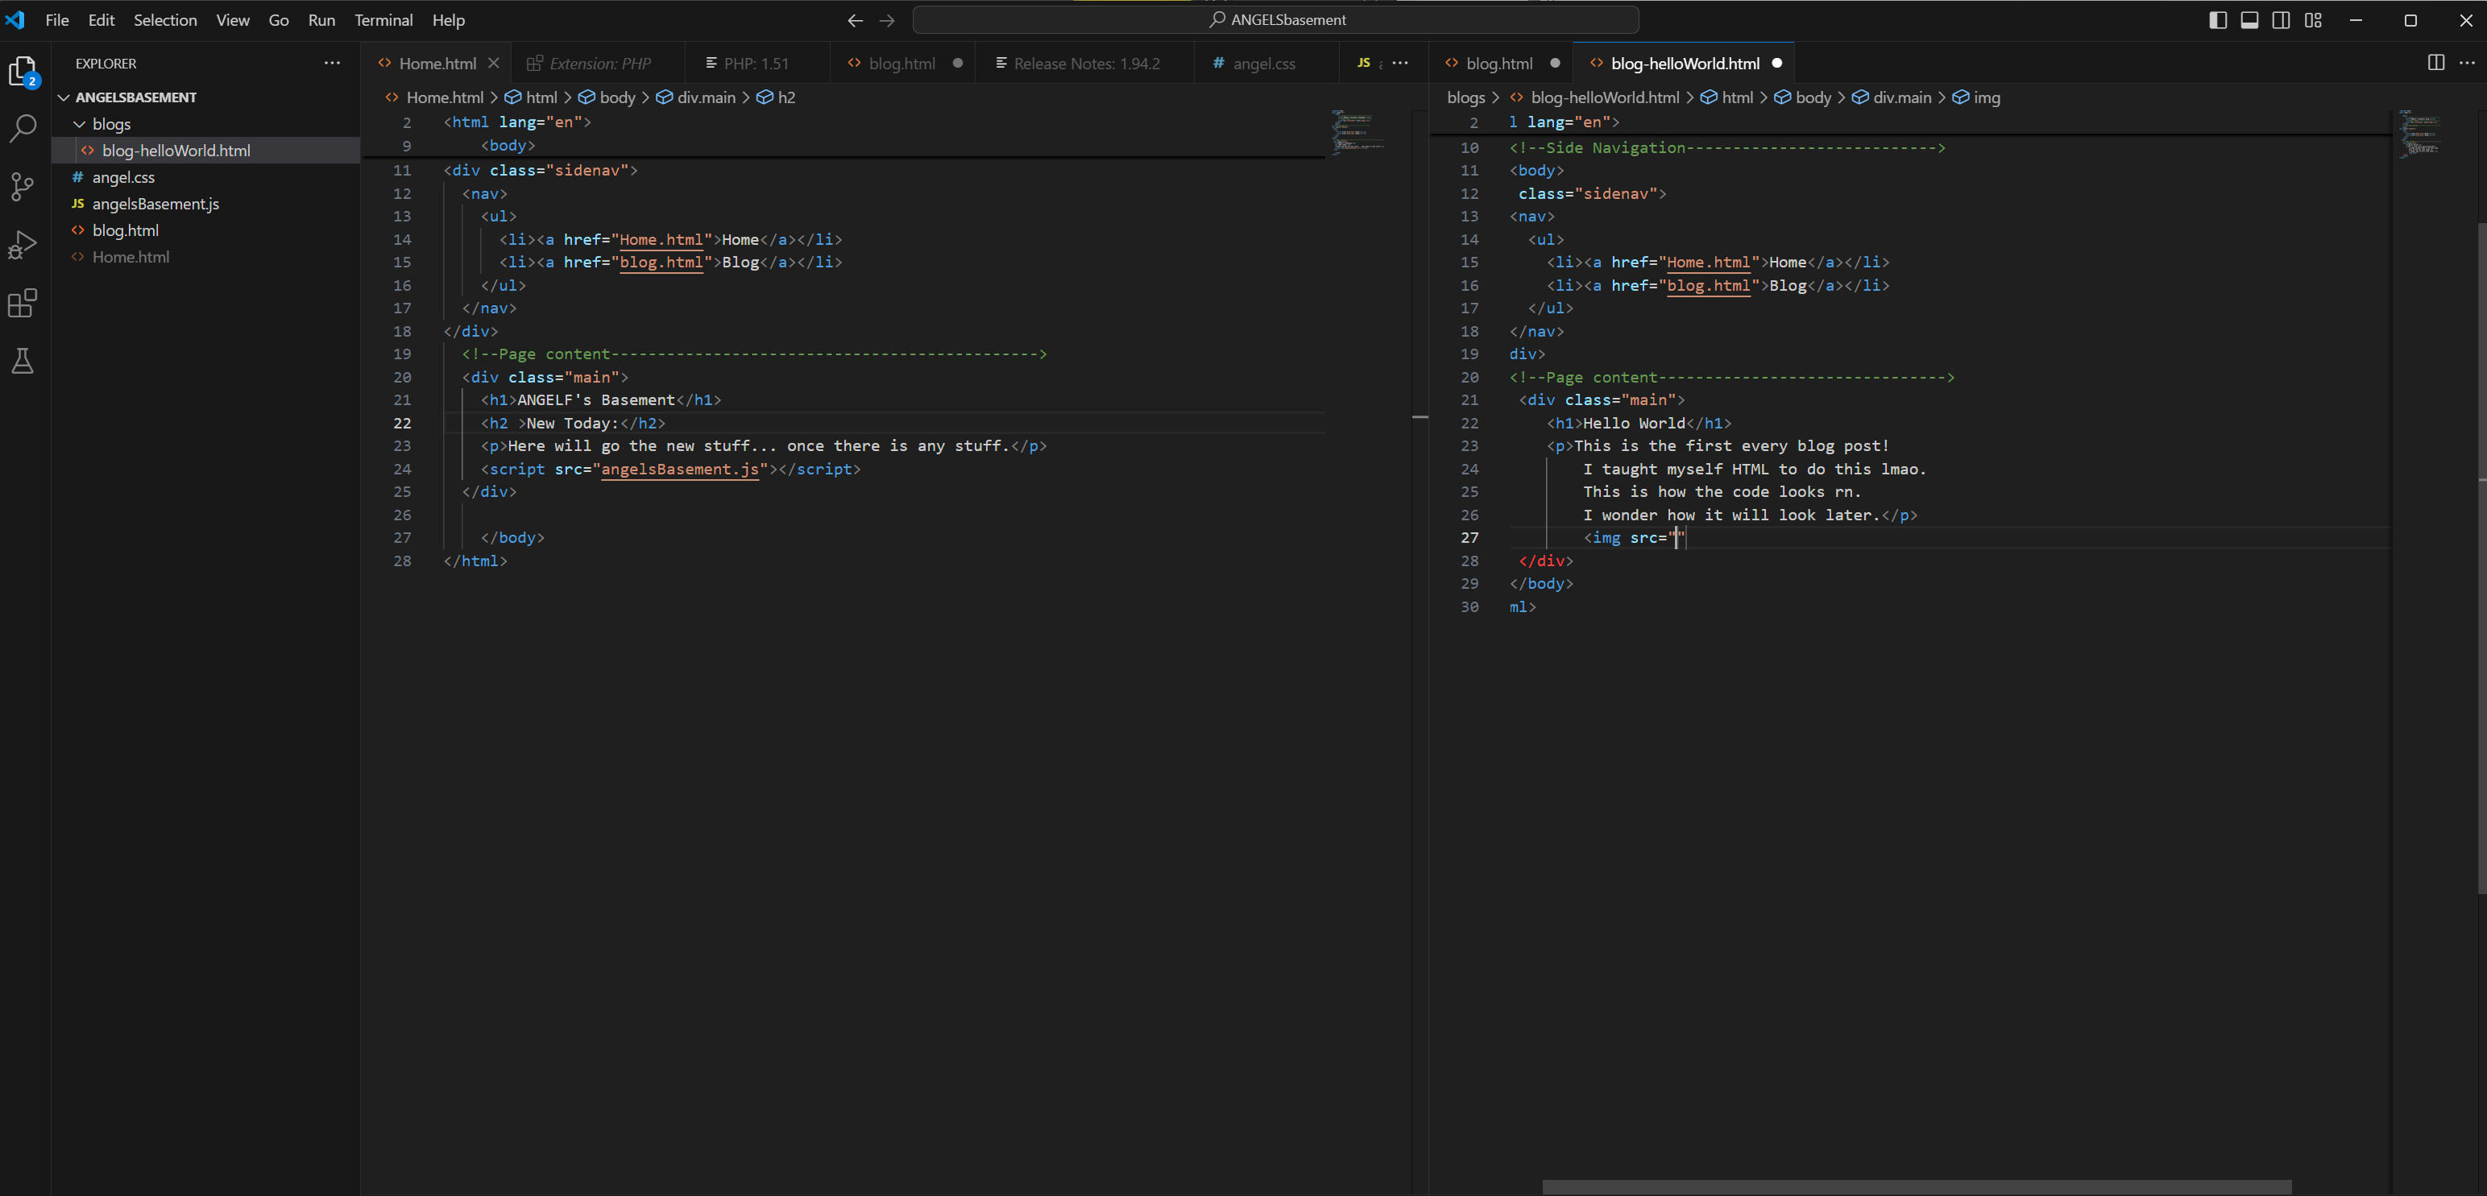Open the Edit menu
Viewport: 2487px width, 1196px height.
(x=102, y=20)
